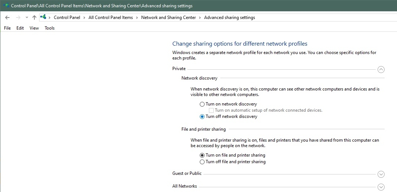
Task: Expand the Guest or Public section
Action: pyautogui.click(x=381, y=174)
